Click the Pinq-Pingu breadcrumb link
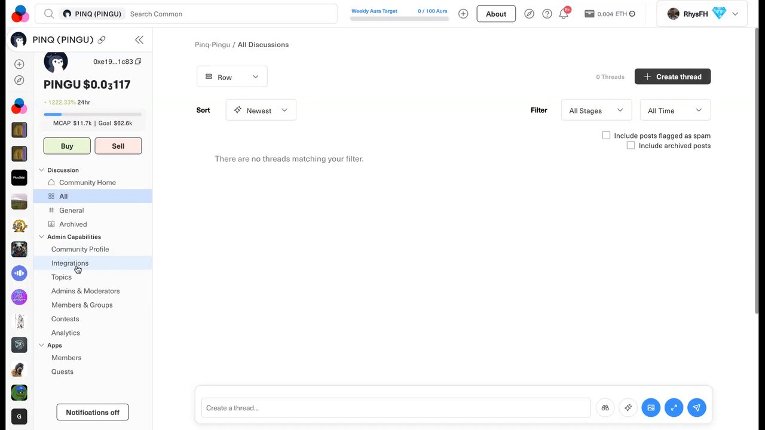 click(212, 45)
